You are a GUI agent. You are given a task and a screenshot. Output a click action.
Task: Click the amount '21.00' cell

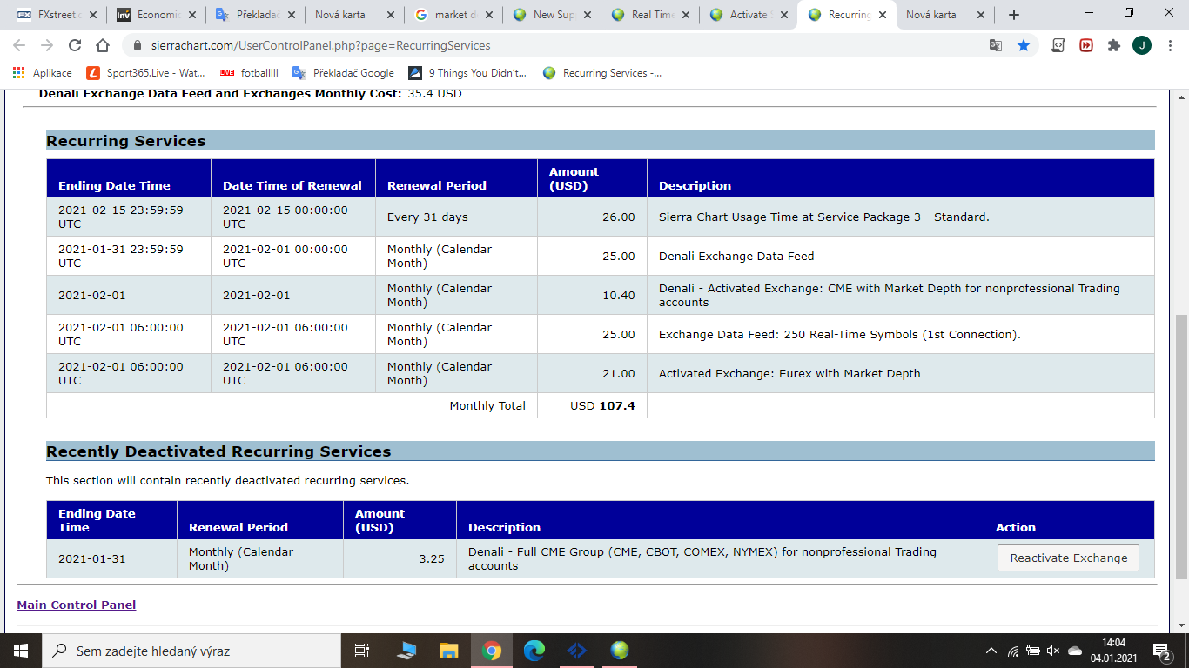pyautogui.click(x=592, y=374)
